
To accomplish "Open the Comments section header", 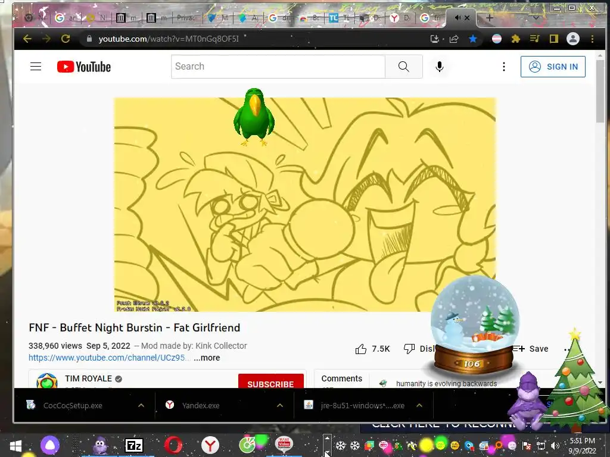I will click(341, 378).
